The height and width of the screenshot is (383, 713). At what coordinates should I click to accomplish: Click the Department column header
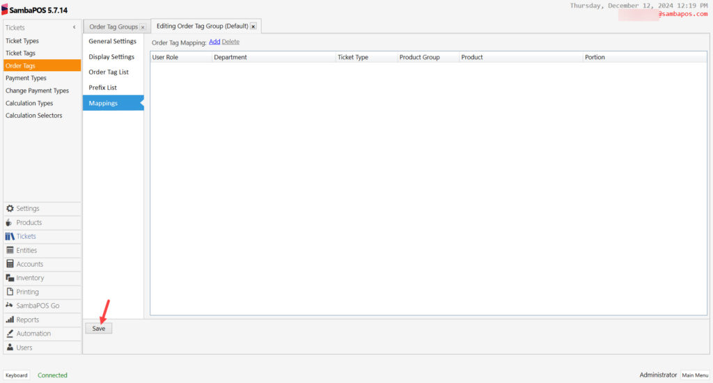(274, 57)
